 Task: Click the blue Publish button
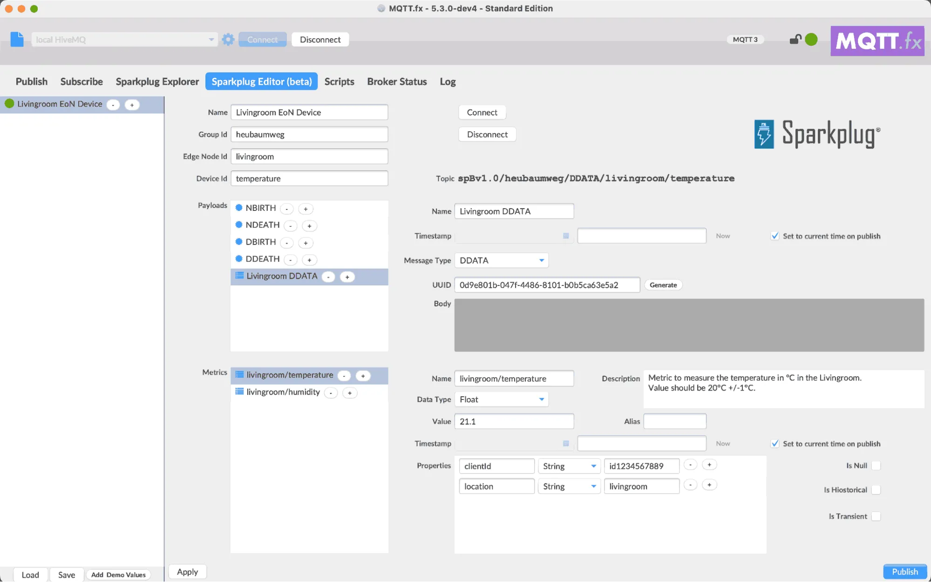click(x=905, y=572)
